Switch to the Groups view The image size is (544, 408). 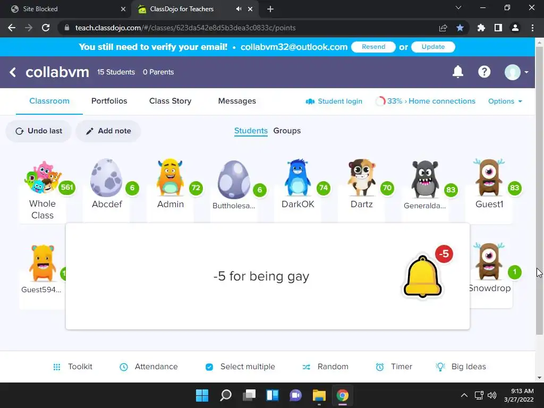[x=287, y=131]
